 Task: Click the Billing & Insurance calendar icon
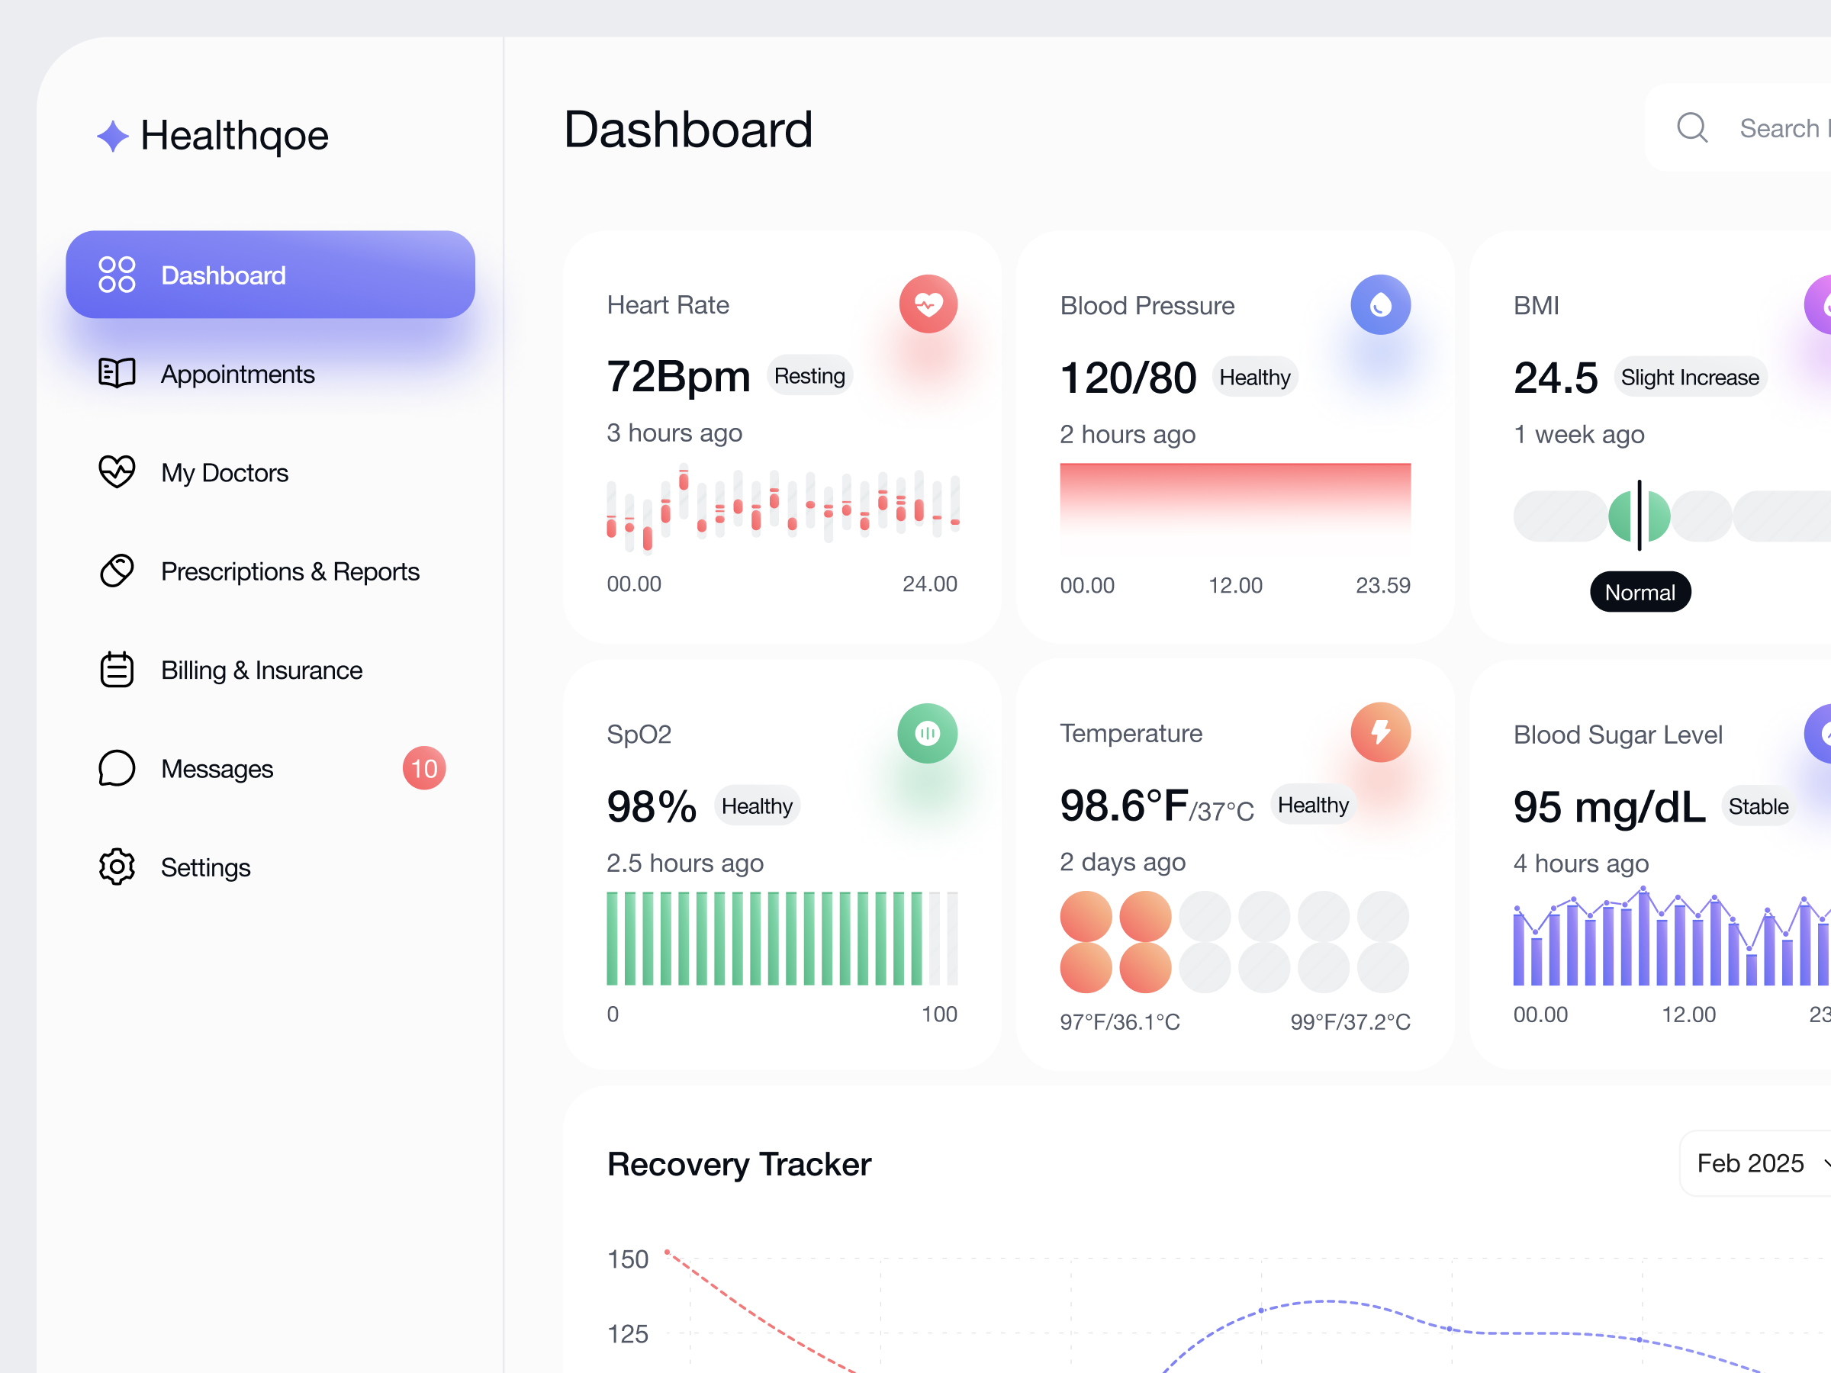coord(117,670)
